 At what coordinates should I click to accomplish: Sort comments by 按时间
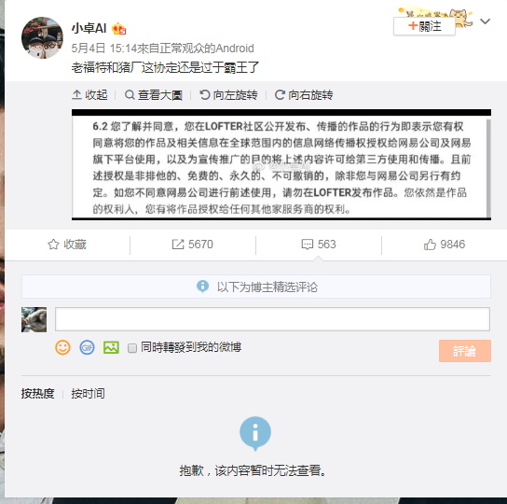[x=88, y=394]
